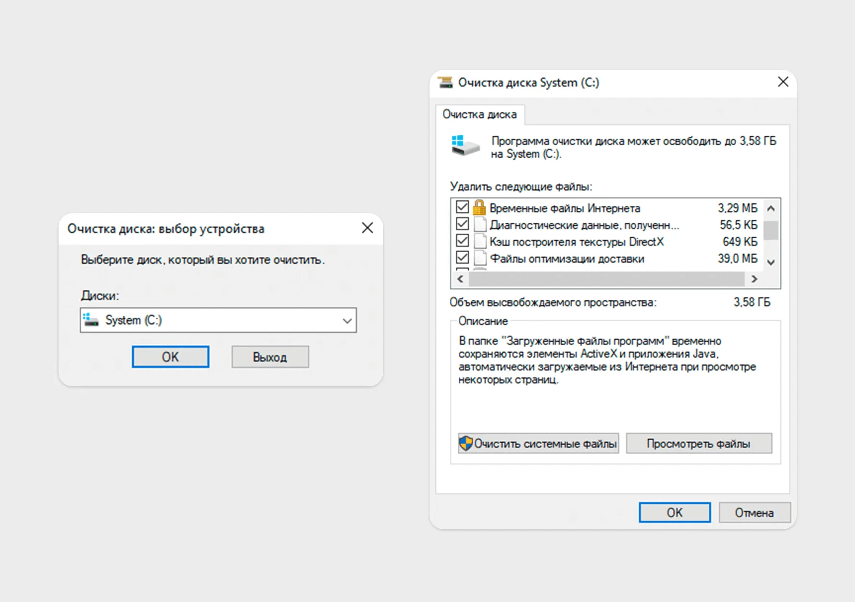
Task: Click the Windows drive icon near the summary text
Action: pyautogui.click(x=465, y=145)
